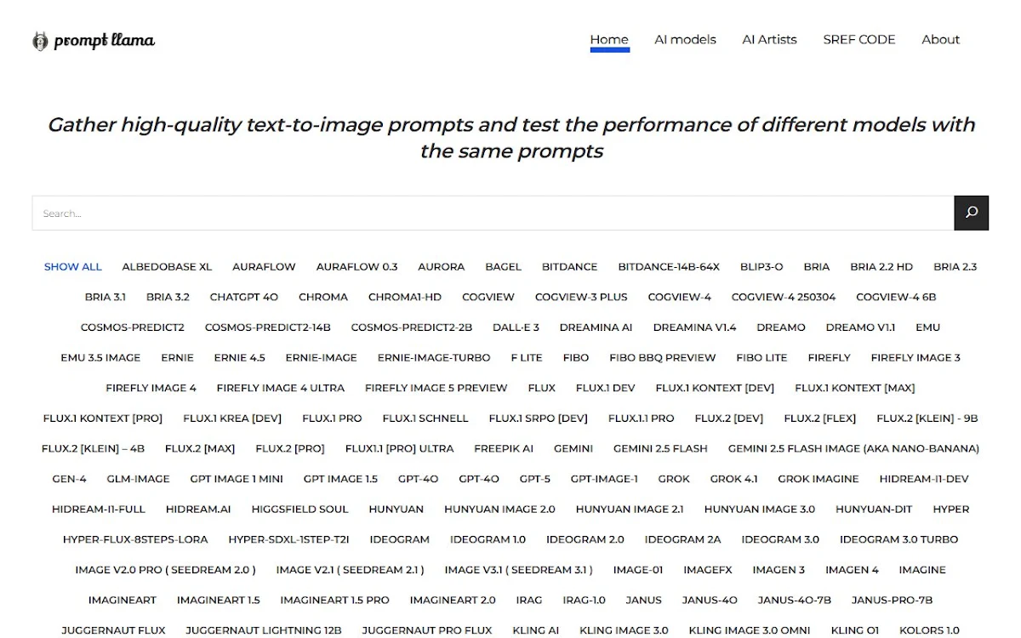Select the DREAMO V1.1 tag
1021x638 pixels.
click(860, 327)
